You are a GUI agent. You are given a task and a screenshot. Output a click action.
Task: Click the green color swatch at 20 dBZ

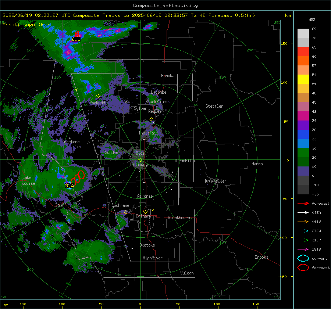point(303,153)
